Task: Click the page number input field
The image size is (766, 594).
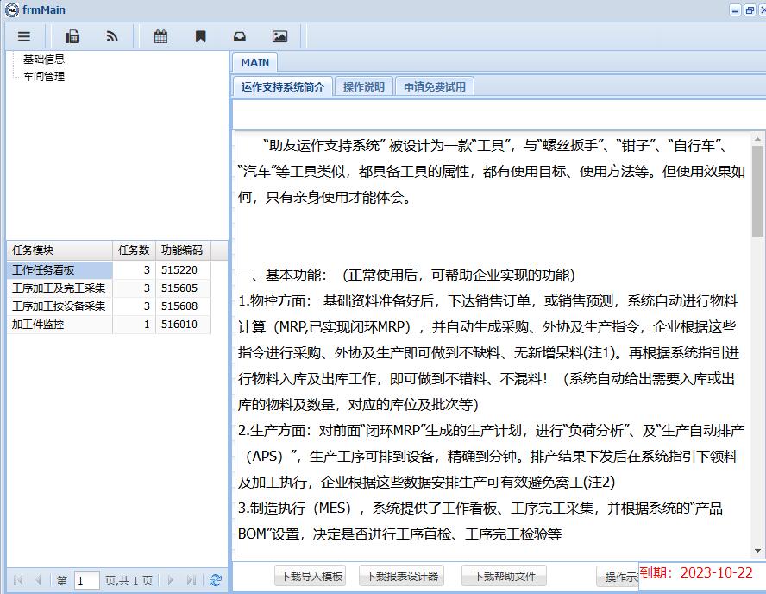Action: point(86,581)
